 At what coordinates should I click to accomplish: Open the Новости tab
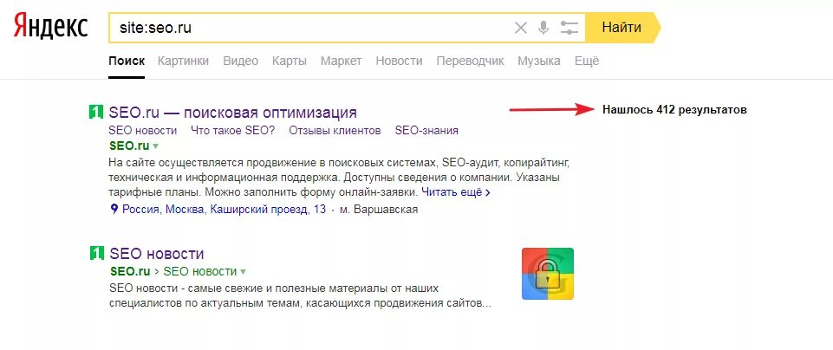tap(399, 62)
